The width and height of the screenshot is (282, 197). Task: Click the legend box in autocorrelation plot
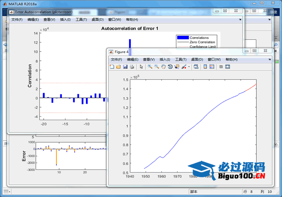pyautogui.click(x=197, y=42)
